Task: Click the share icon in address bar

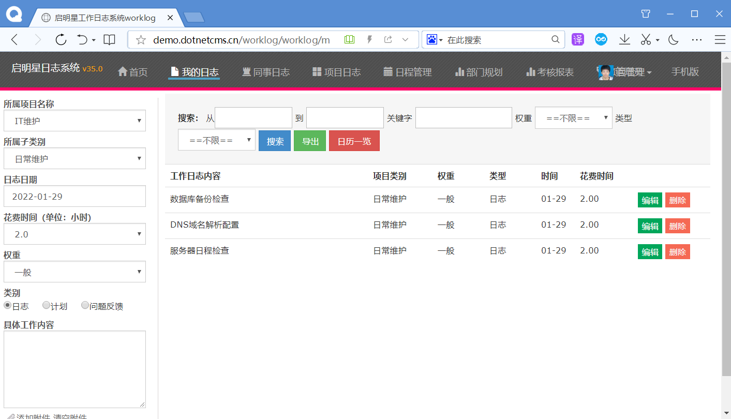Action: point(388,39)
